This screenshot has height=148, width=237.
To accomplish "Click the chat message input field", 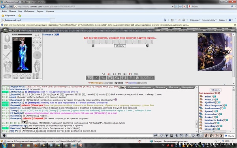I will [80, 135].
